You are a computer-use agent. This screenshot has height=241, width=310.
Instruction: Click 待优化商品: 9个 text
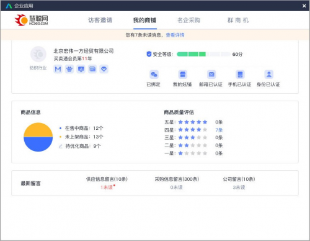point(83,146)
